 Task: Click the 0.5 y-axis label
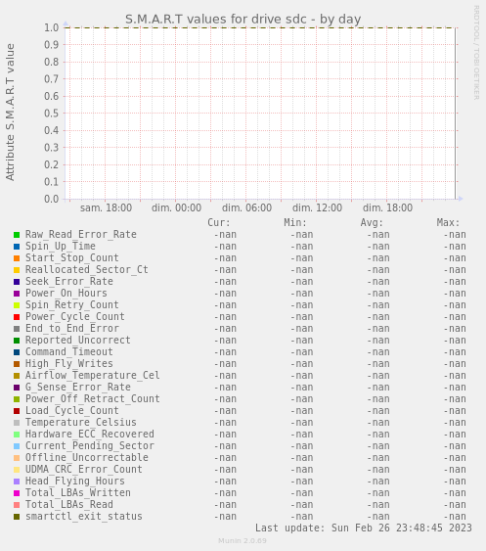(x=51, y=114)
